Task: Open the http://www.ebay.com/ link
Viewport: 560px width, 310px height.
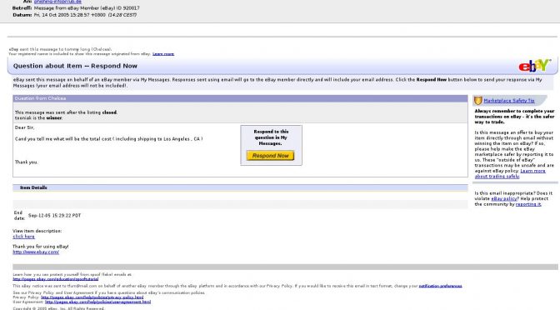Action: click(x=36, y=252)
